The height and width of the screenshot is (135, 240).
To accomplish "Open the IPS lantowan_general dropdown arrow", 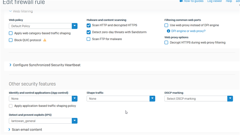I will [x=75, y=121].
